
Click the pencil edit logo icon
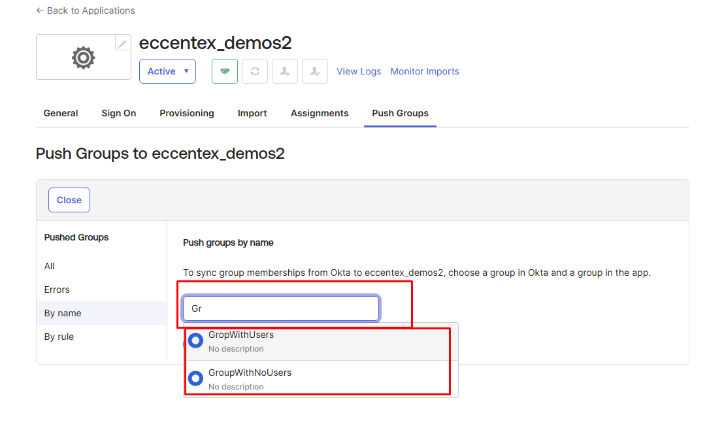tap(123, 43)
